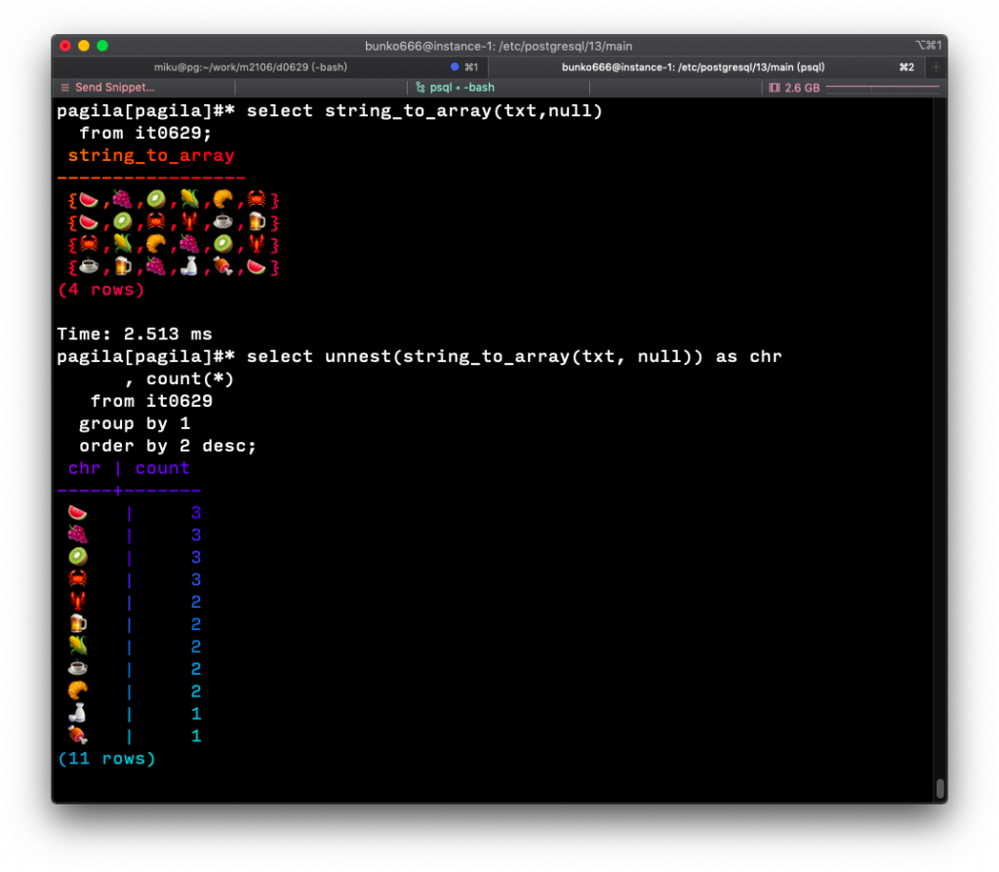Click the meat on bone emoji in chr column
This screenshot has height=872, width=999.
pos(78,735)
